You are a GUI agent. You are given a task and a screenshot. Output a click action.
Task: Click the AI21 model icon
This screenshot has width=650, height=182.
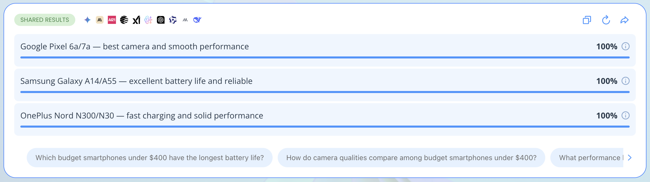112,20
